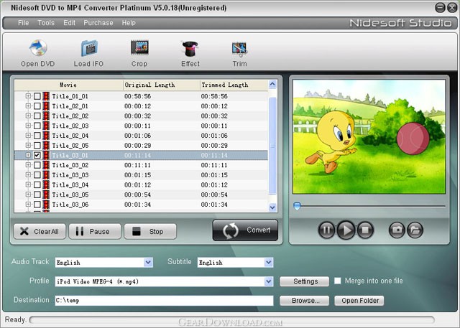Check the Title_03_02 checkbox

coord(37,165)
